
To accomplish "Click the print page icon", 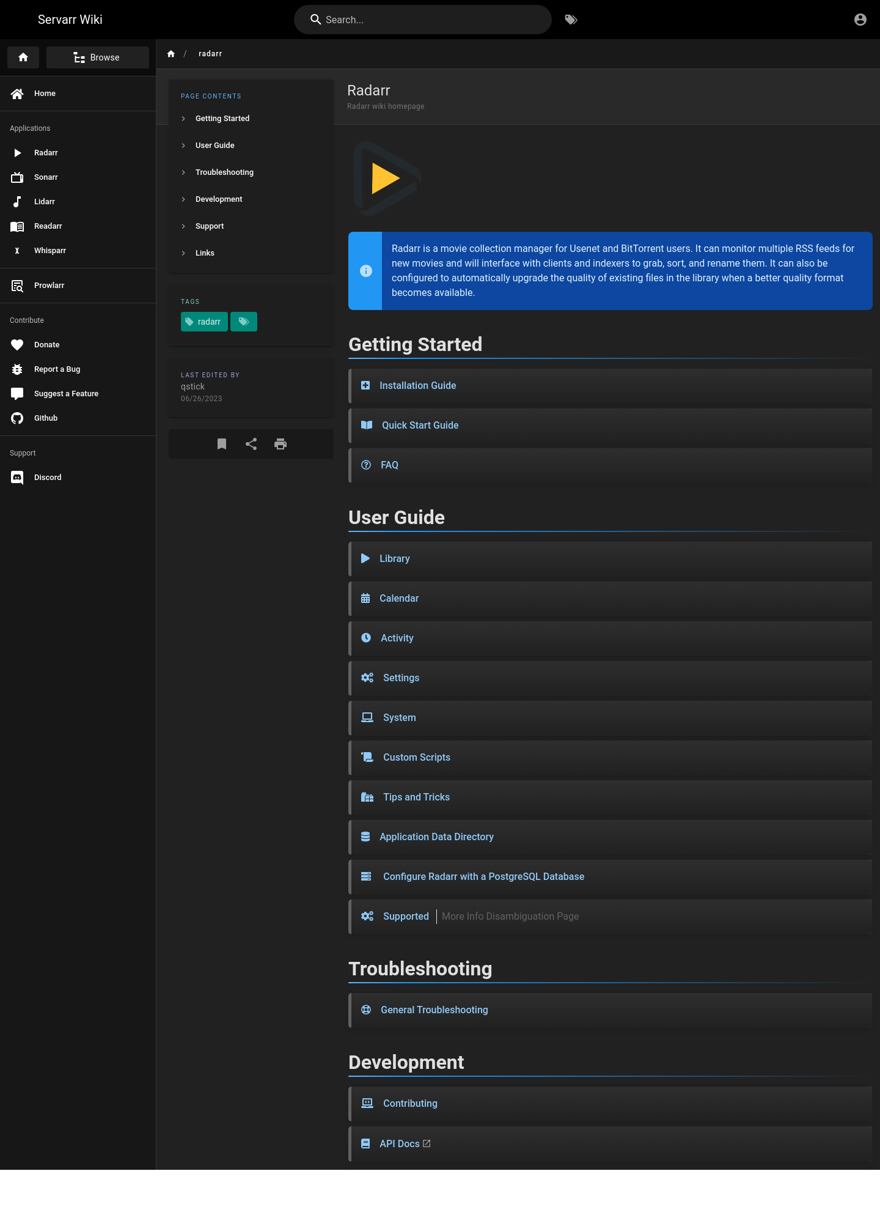I will coord(280,444).
